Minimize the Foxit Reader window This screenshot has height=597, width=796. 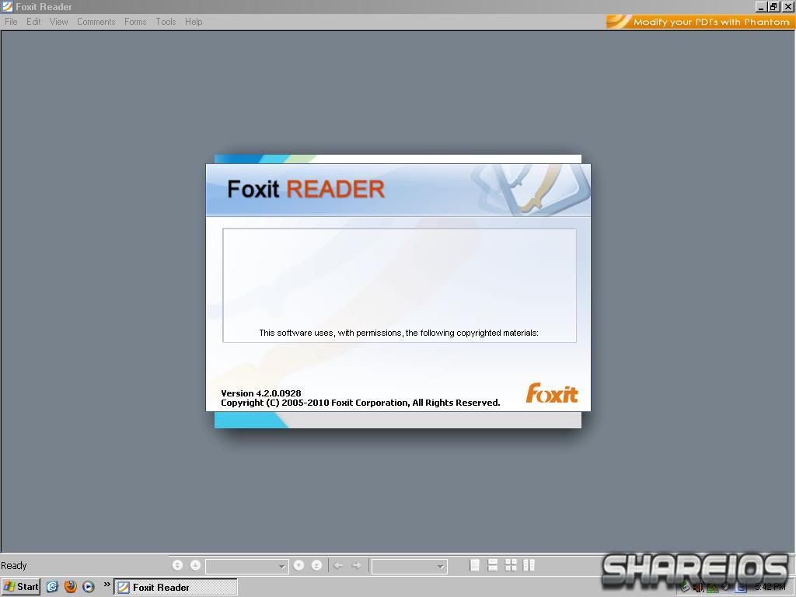coord(760,6)
